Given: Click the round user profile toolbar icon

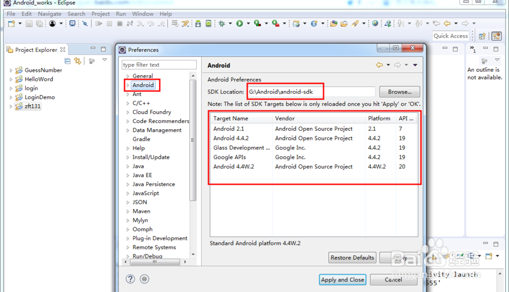Looking at the screenshot, I should tap(52, 23).
